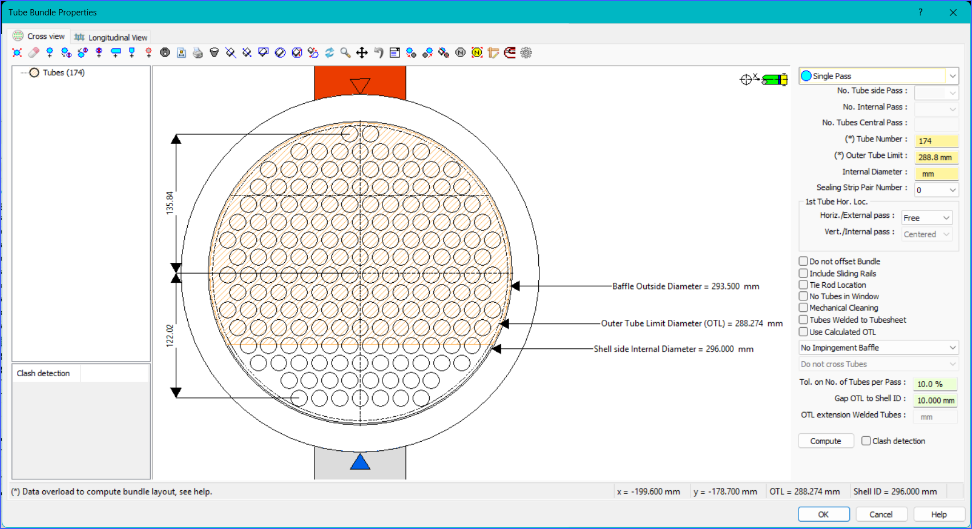Click the undo arrow icon
972x529 pixels.
pos(378,52)
